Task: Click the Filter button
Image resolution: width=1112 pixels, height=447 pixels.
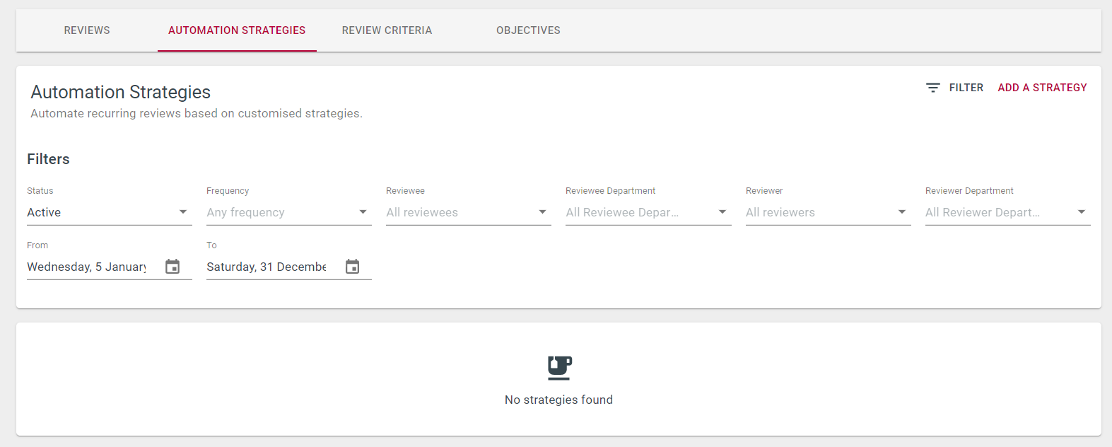Action: 954,88
